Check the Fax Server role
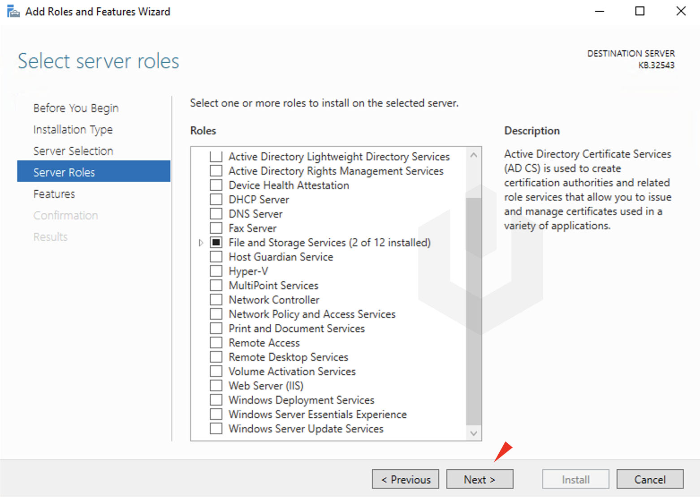 pos(216,228)
